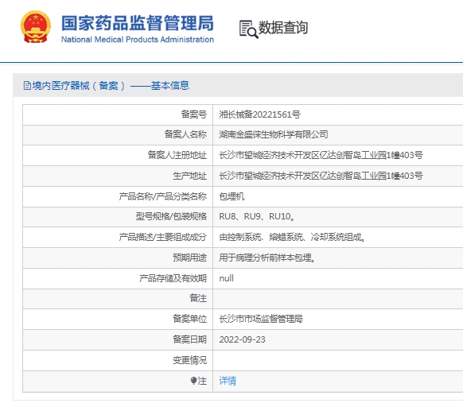The width and height of the screenshot is (463, 407).
Task: Click the 备案日期 label
Action: point(189,339)
